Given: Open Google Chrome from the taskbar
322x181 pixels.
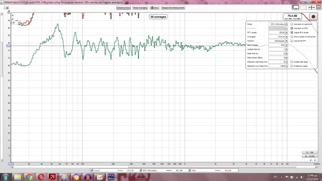Looking at the screenshot, I should pyautogui.click(x=29, y=177).
